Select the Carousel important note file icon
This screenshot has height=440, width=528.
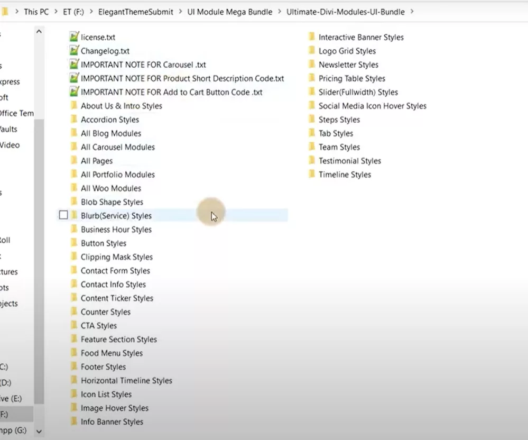pyautogui.click(x=74, y=64)
